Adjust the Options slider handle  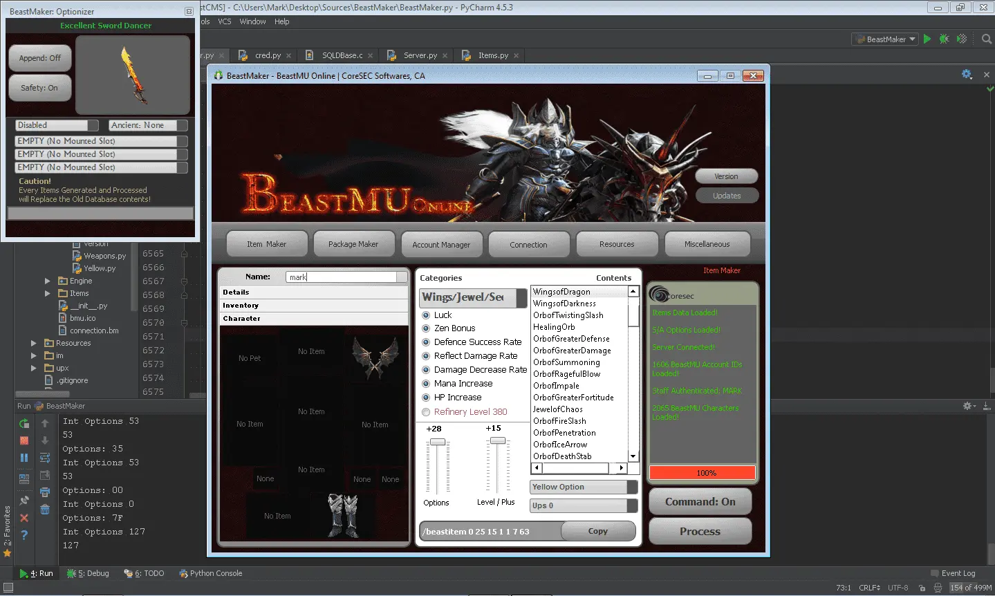click(x=437, y=442)
